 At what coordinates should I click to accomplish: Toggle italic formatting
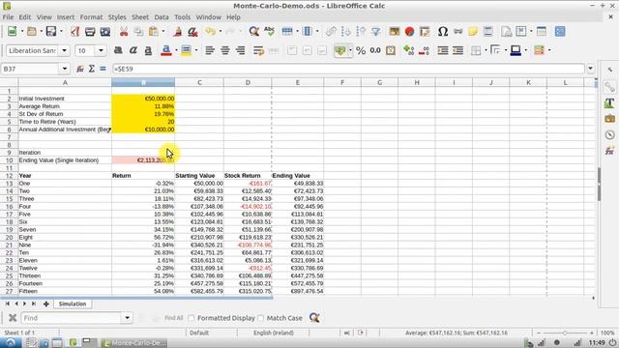[133, 50]
